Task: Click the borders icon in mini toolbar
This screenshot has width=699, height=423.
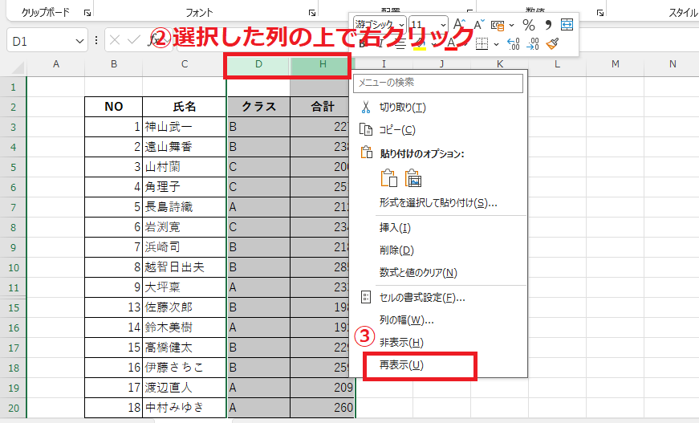Action: (x=482, y=43)
